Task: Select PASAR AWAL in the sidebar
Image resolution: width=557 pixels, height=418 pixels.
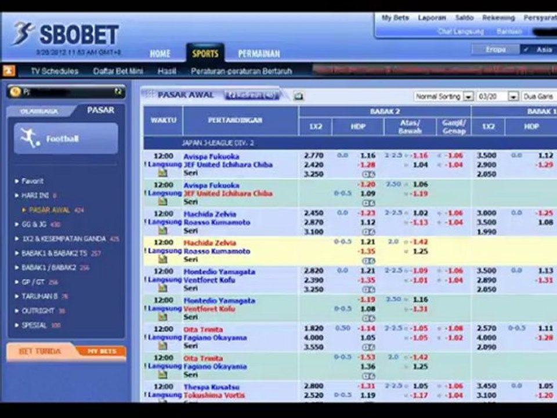Action: [x=53, y=210]
